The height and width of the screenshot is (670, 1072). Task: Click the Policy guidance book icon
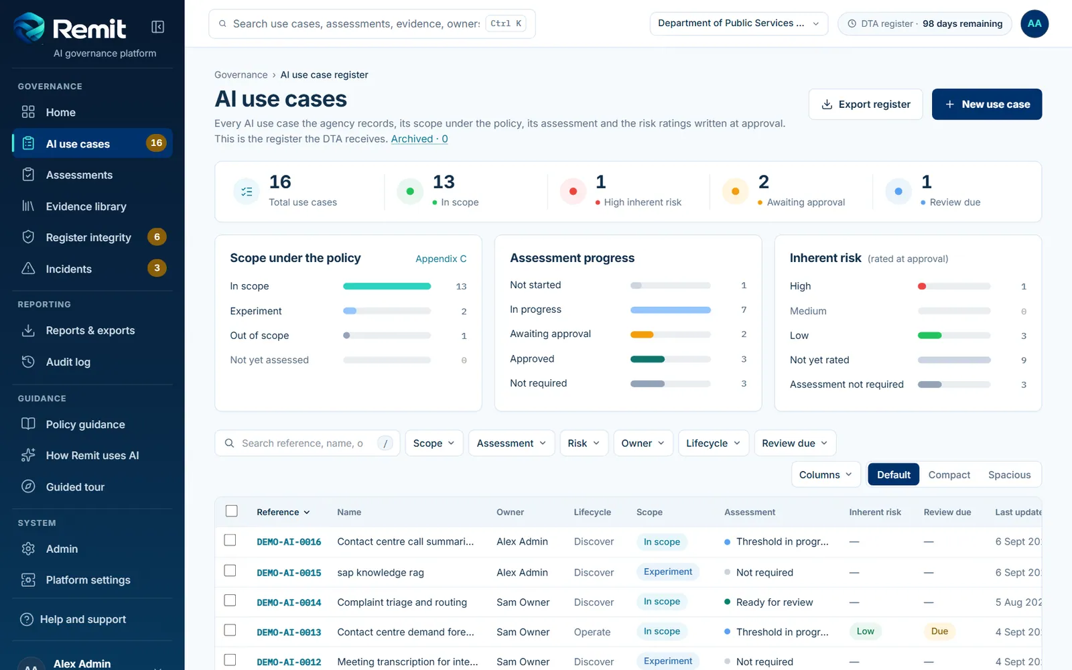(x=28, y=424)
